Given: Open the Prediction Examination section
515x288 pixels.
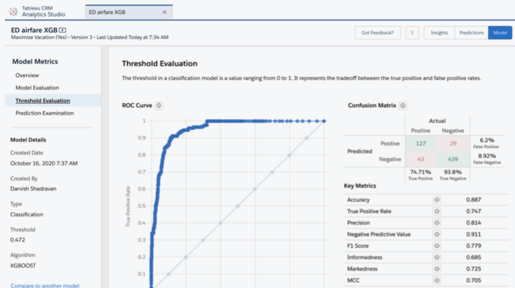Looking at the screenshot, I should tap(44, 113).
